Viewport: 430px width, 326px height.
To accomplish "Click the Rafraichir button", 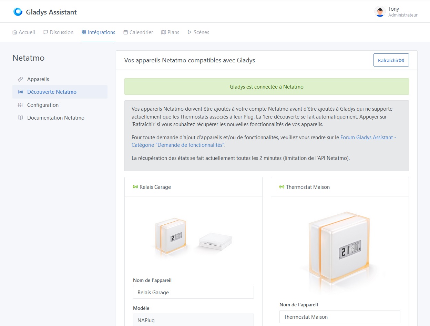I will pos(391,60).
